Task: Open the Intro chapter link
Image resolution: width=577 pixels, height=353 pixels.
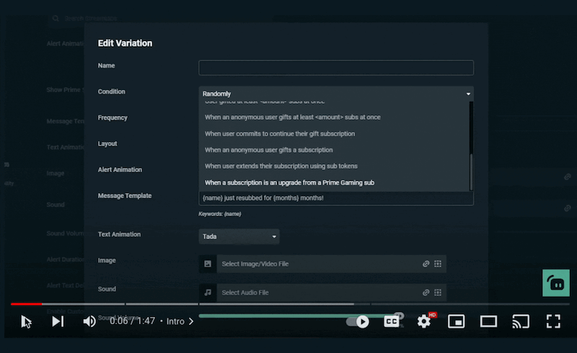Action: point(180,321)
